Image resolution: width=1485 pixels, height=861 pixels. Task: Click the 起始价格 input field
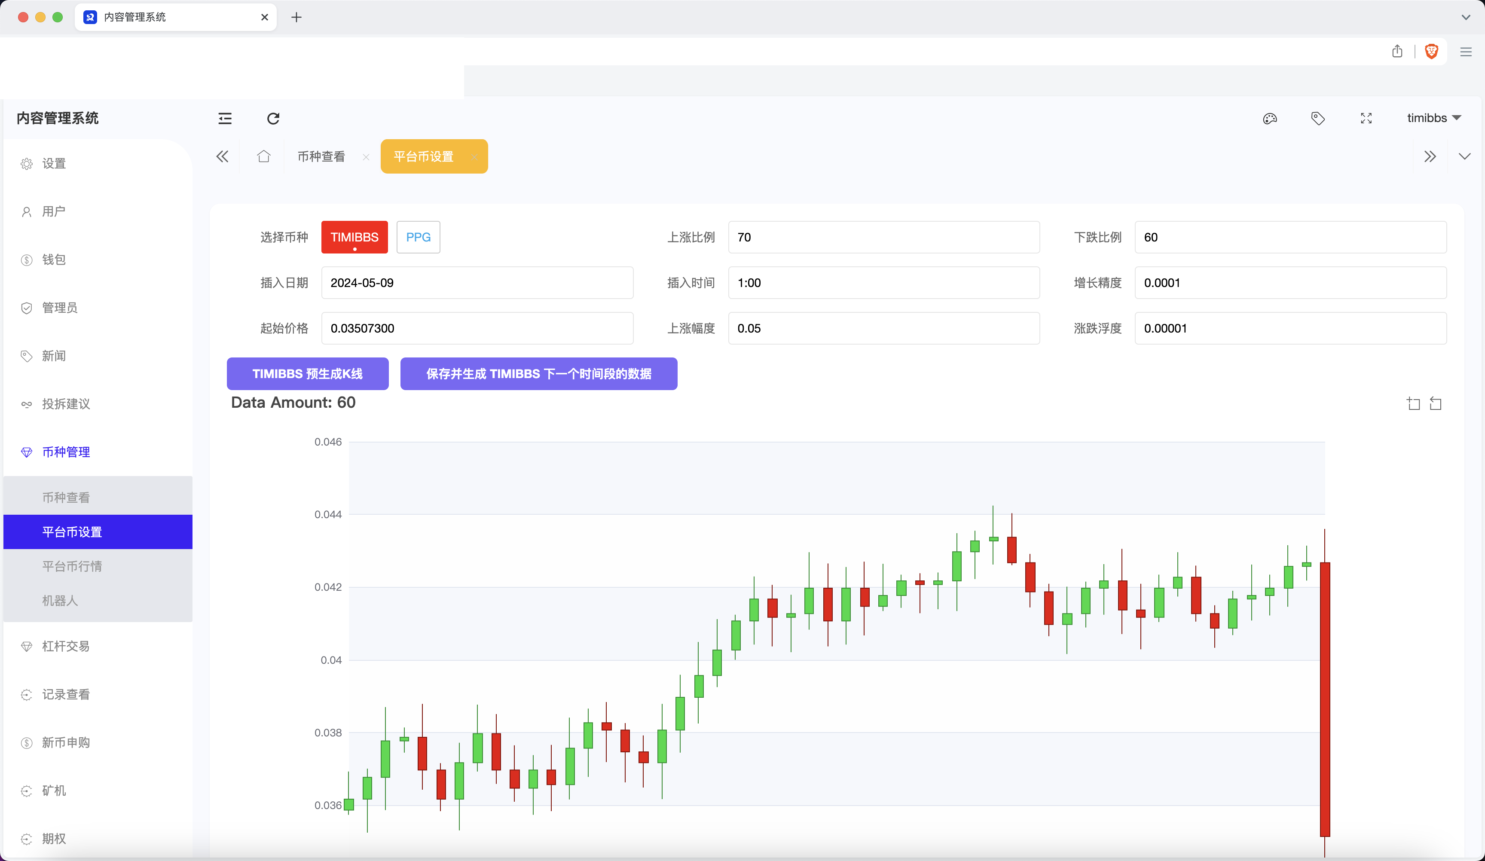click(477, 328)
